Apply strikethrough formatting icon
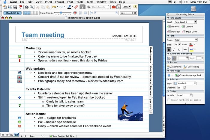 (x=185, y=49)
